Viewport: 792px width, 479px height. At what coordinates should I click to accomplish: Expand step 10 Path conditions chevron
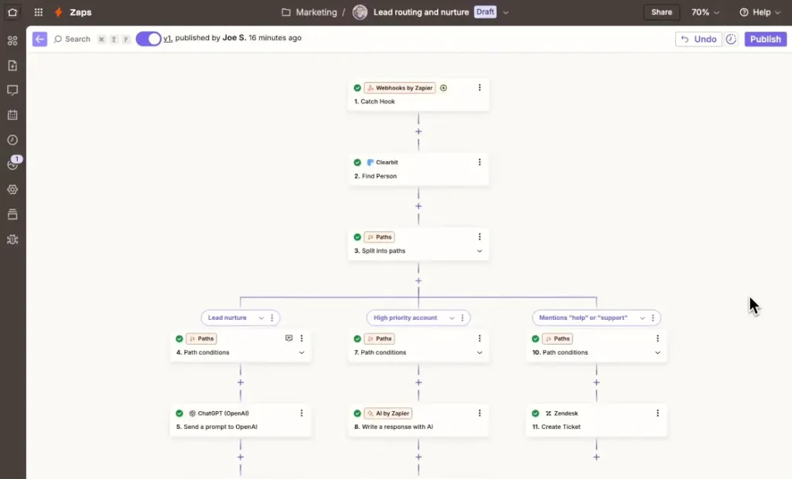pos(657,353)
